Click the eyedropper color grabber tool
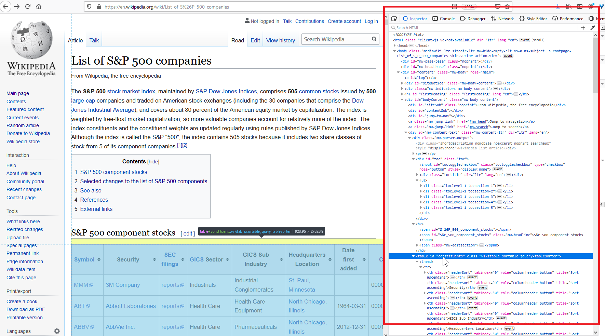Image resolution: width=605 pixels, height=336 pixels. click(x=593, y=28)
